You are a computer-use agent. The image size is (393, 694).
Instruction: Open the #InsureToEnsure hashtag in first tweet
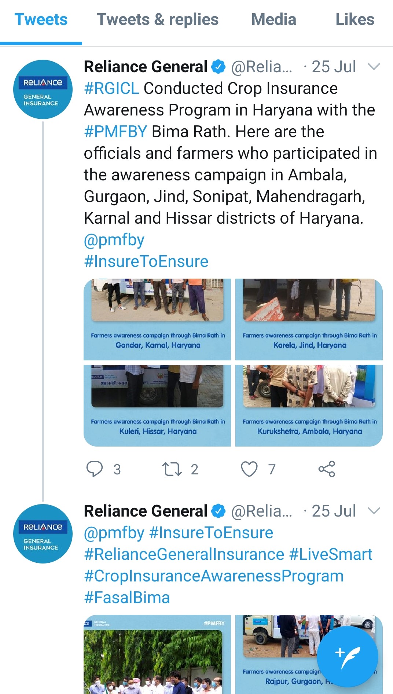pos(146,261)
